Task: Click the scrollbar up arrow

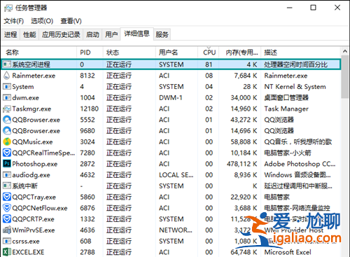Action: (345, 51)
